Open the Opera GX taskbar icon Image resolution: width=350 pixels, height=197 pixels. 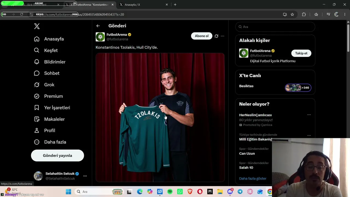tap(250, 192)
